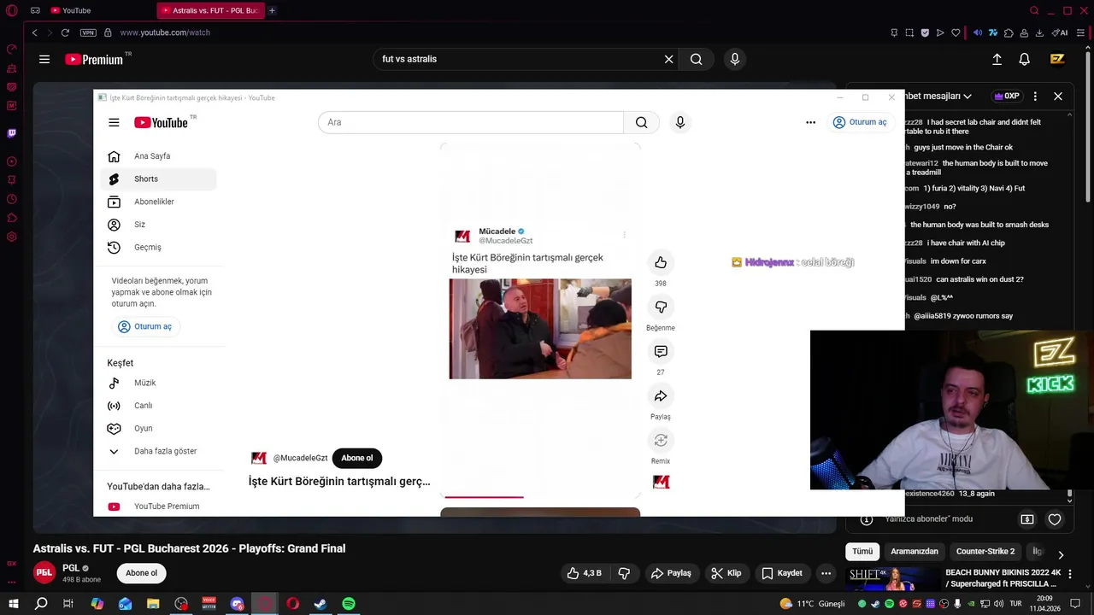Open the EZ account avatar menu

pos(1057,59)
